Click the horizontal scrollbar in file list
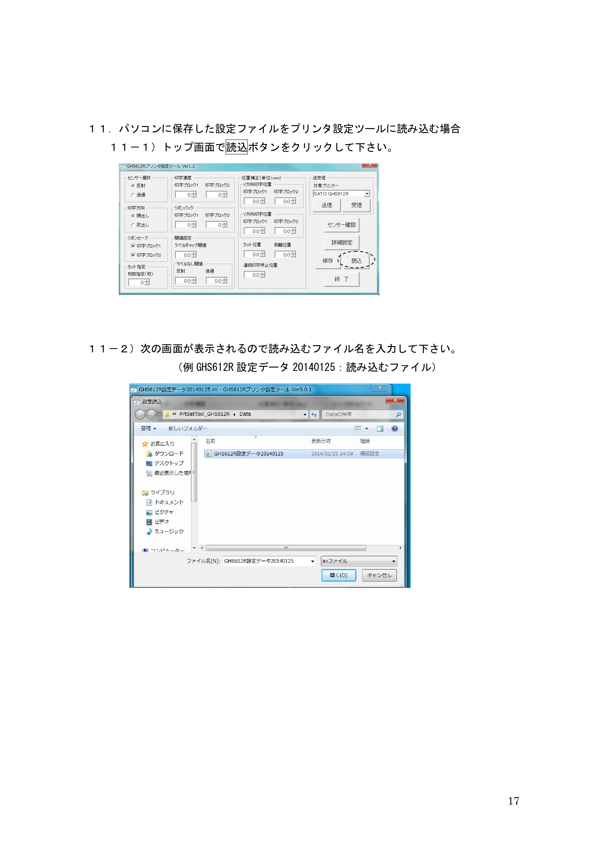The width and height of the screenshot is (606, 857). pos(286,548)
